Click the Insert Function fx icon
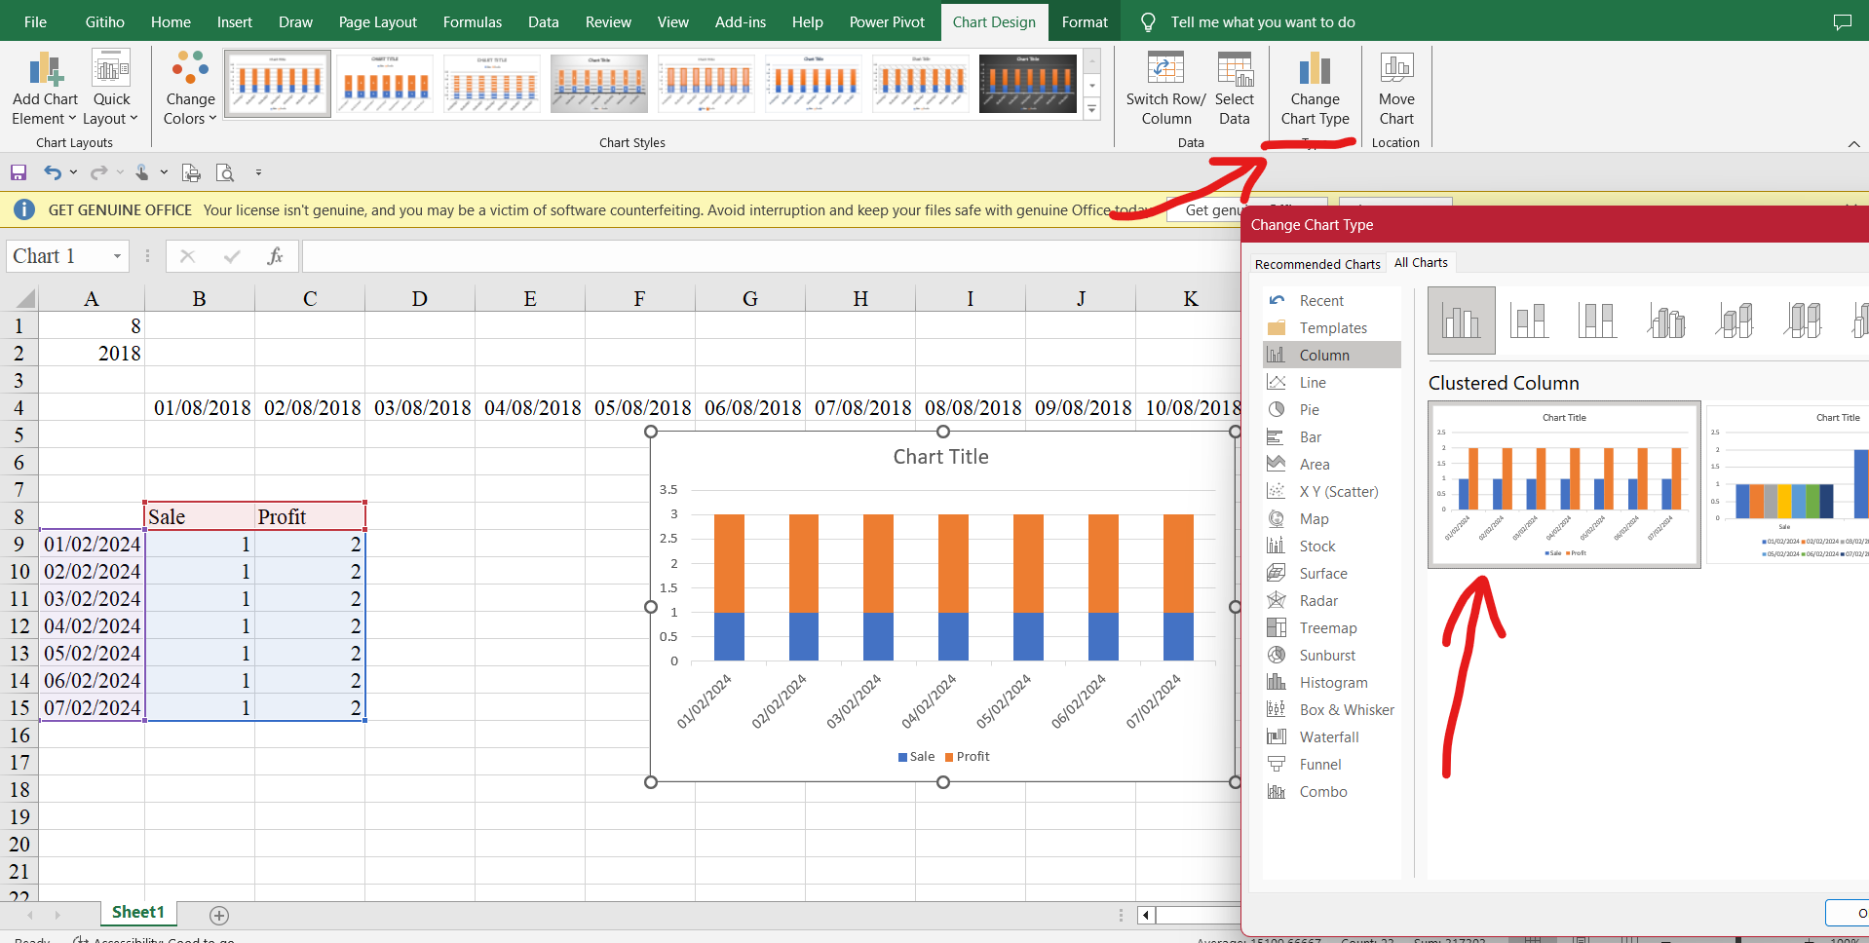The height and width of the screenshot is (943, 1869). [275, 256]
